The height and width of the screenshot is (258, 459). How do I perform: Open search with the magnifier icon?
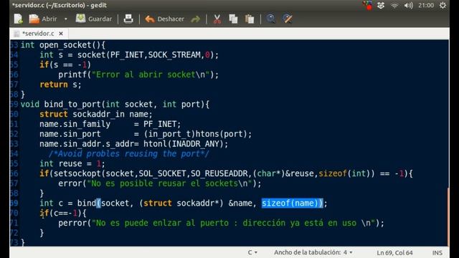pyautogui.click(x=270, y=19)
